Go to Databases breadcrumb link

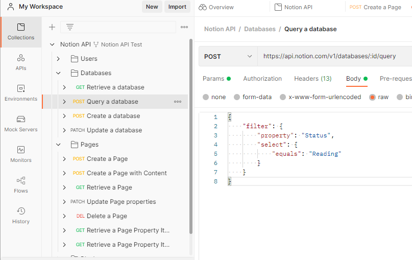[x=259, y=29]
